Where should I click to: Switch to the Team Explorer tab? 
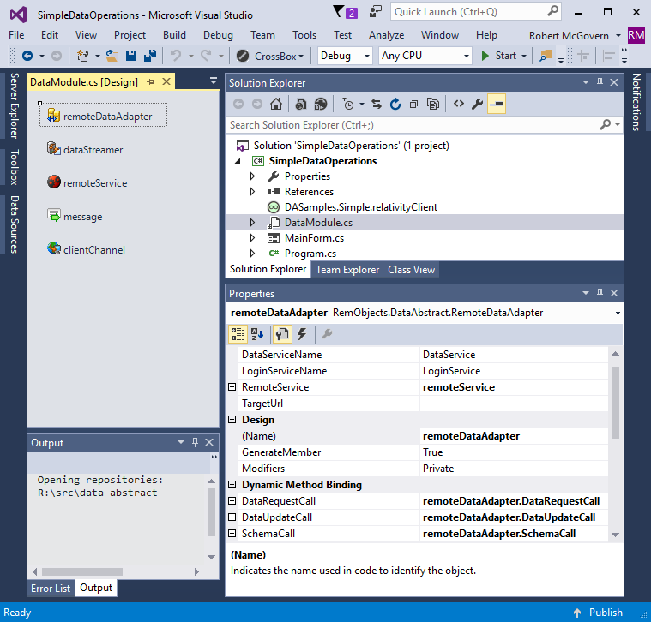pyautogui.click(x=347, y=270)
